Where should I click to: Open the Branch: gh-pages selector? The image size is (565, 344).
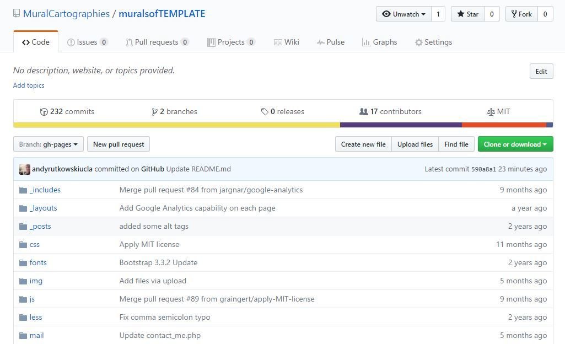[x=49, y=144]
